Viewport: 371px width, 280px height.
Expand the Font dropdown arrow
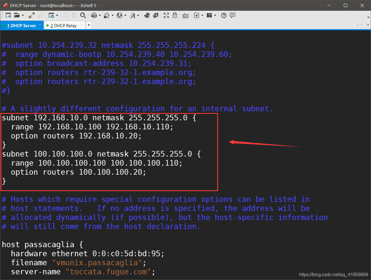tap(138, 15)
